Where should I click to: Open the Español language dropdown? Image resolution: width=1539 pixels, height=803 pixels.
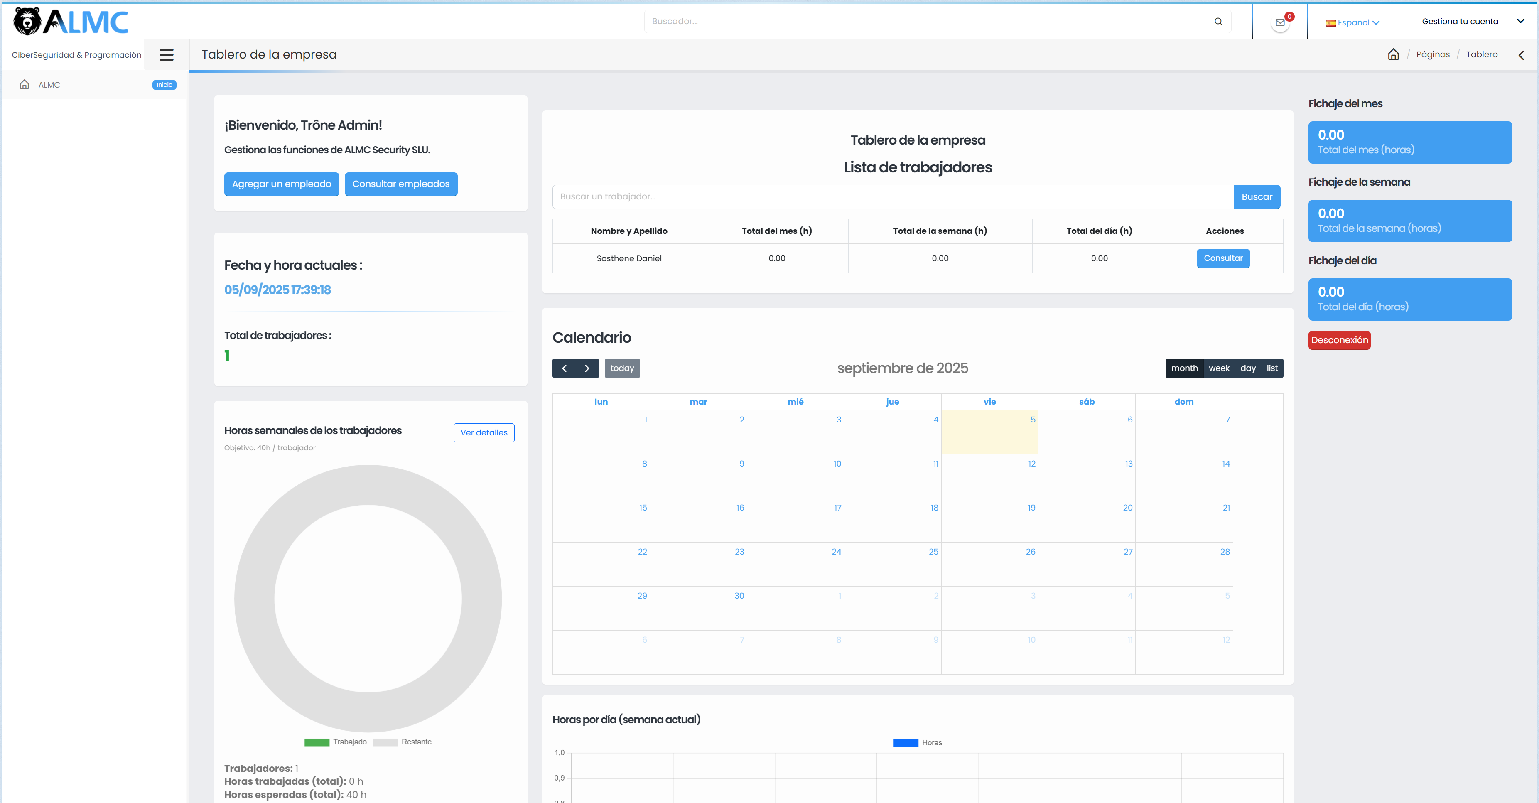click(x=1352, y=22)
